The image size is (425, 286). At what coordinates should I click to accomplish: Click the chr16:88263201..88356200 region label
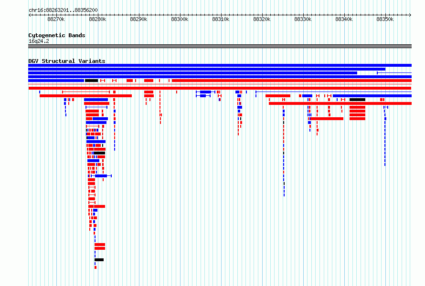click(x=63, y=10)
